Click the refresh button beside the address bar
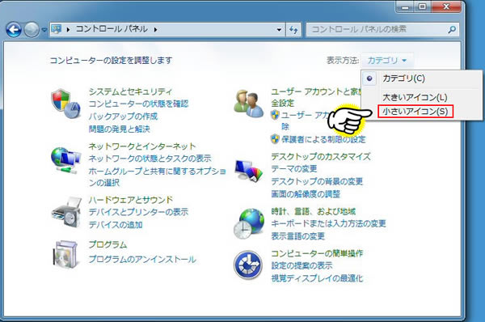Image resolution: width=485 pixels, height=322 pixels. (x=293, y=30)
